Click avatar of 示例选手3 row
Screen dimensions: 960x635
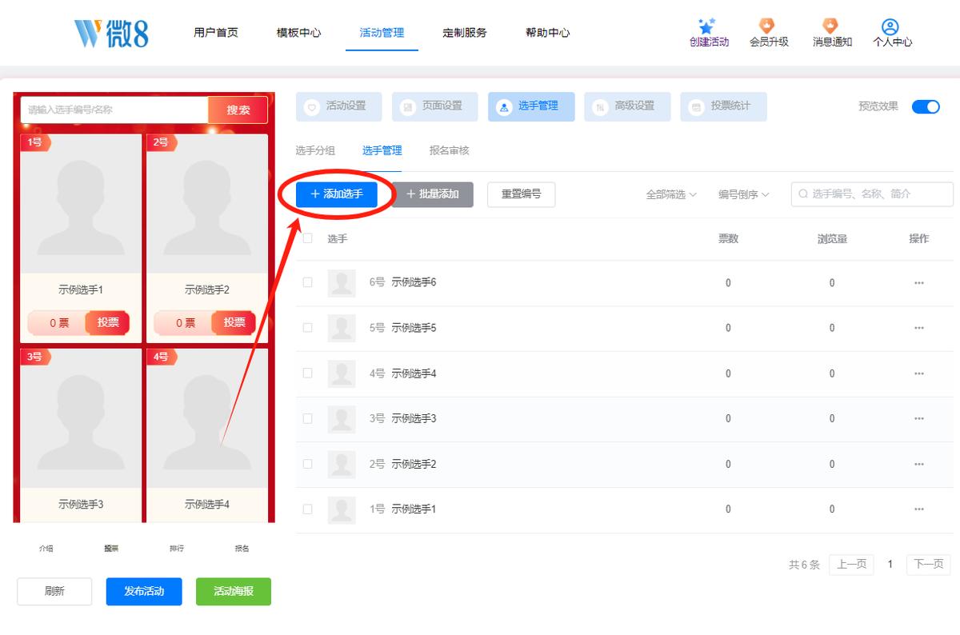342,419
